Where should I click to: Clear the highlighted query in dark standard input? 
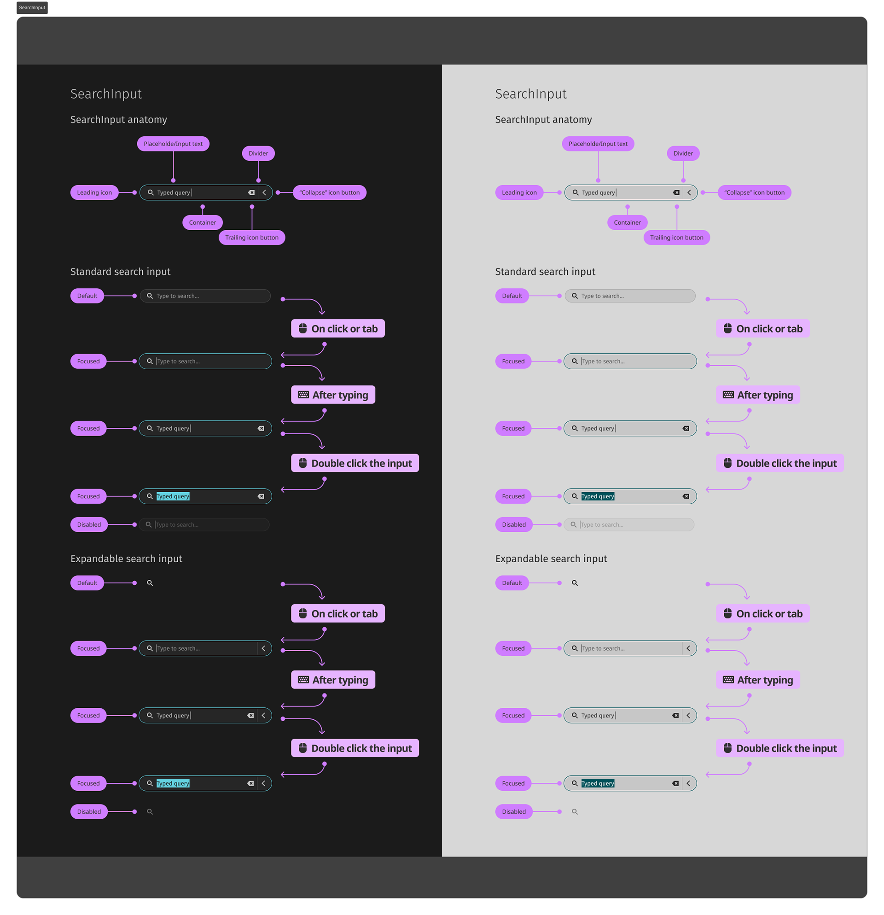coord(261,496)
